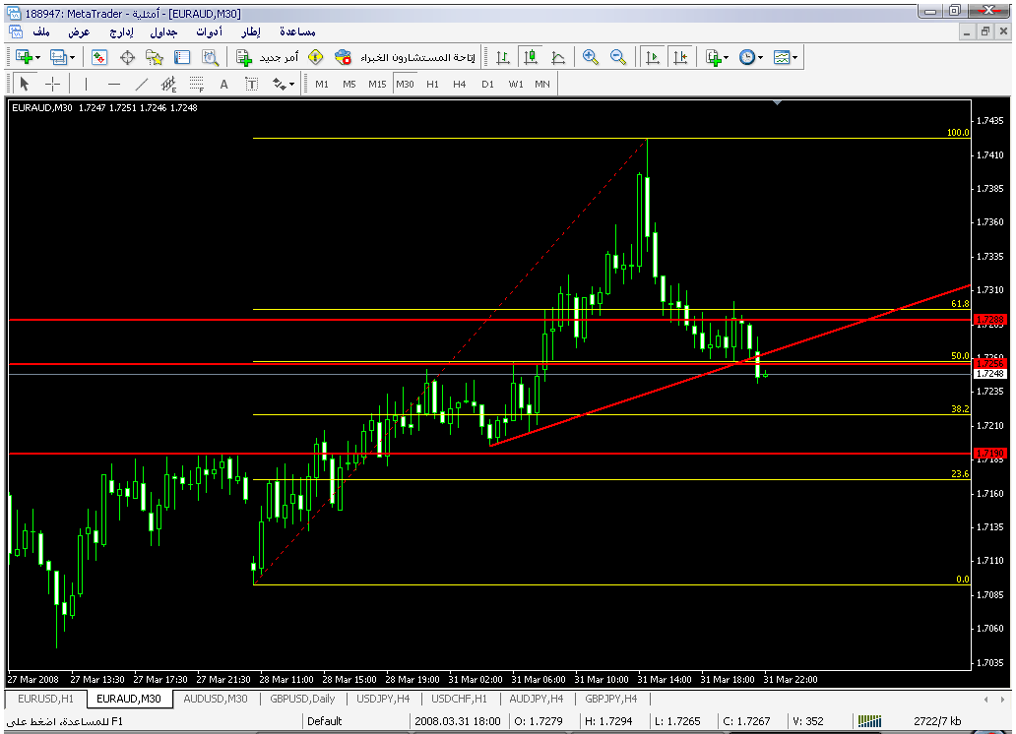Open the periodicity clock dropdown
1016x734 pixels.
750,58
